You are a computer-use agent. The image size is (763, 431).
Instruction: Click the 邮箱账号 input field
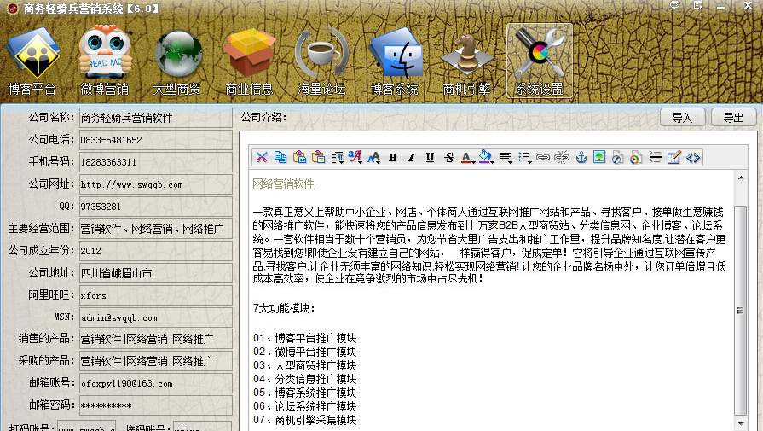155,383
